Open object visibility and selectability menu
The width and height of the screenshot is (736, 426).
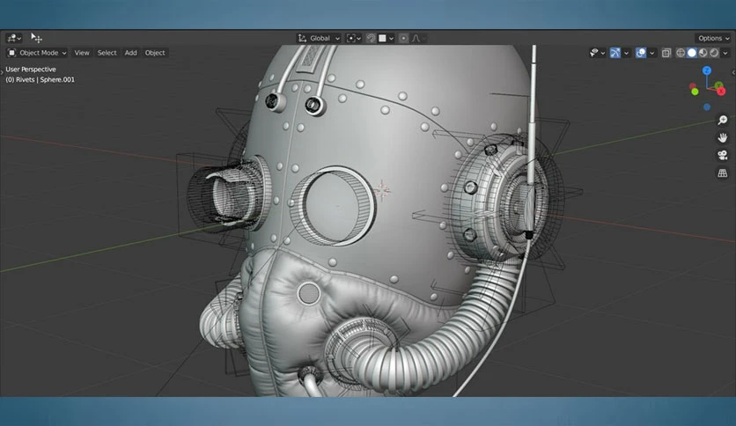[x=597, y=53]
